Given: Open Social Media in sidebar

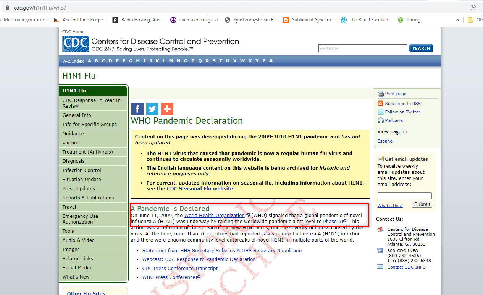Looking at the screenshot, I should point(93,268).
